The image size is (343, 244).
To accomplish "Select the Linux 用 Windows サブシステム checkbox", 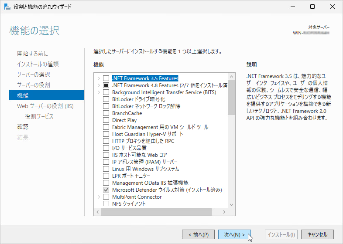I will (x=106, y=169).
